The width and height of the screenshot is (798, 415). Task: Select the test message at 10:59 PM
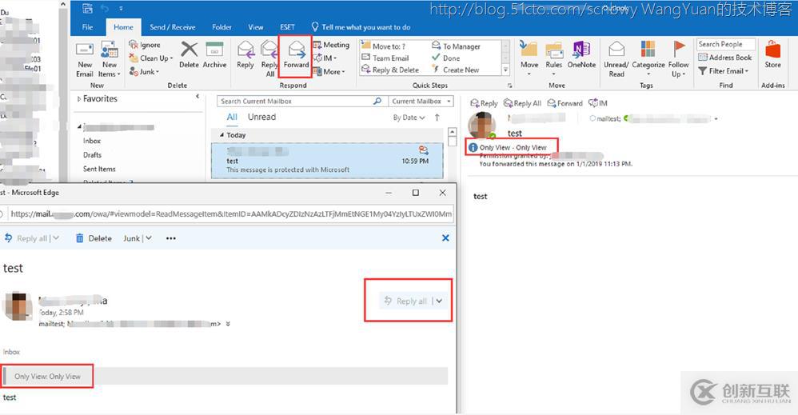pos(327,161)
